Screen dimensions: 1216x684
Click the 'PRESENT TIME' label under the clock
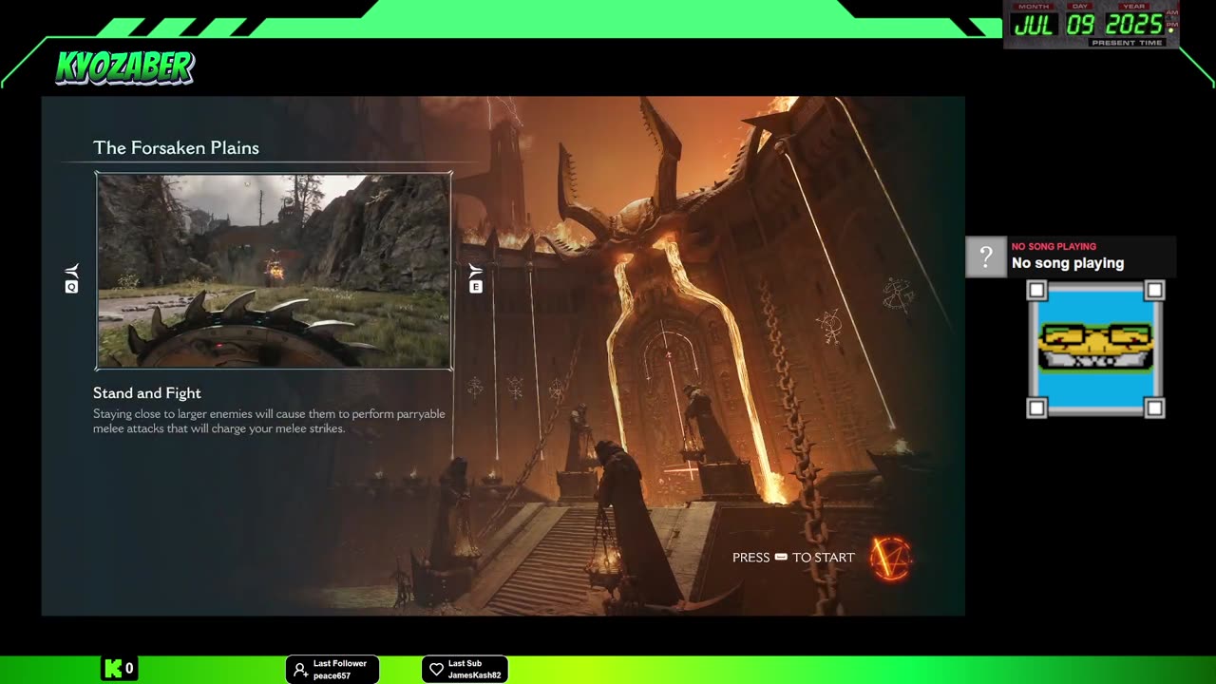(x=1127, y=43)
